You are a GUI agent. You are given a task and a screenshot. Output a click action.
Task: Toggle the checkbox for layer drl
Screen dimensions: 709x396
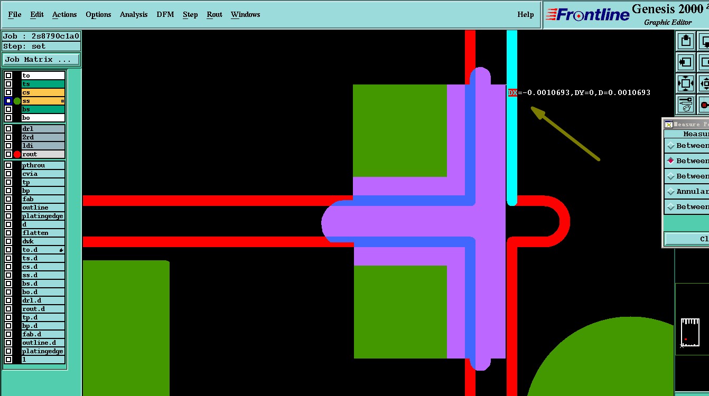pos(8,129)
